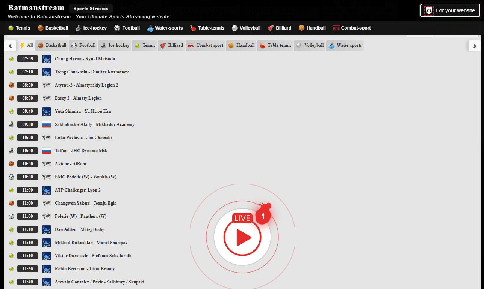This screenshot has height=289, width=484.
Task: Go to Tennis in top navigation
Action: point(19,28)
